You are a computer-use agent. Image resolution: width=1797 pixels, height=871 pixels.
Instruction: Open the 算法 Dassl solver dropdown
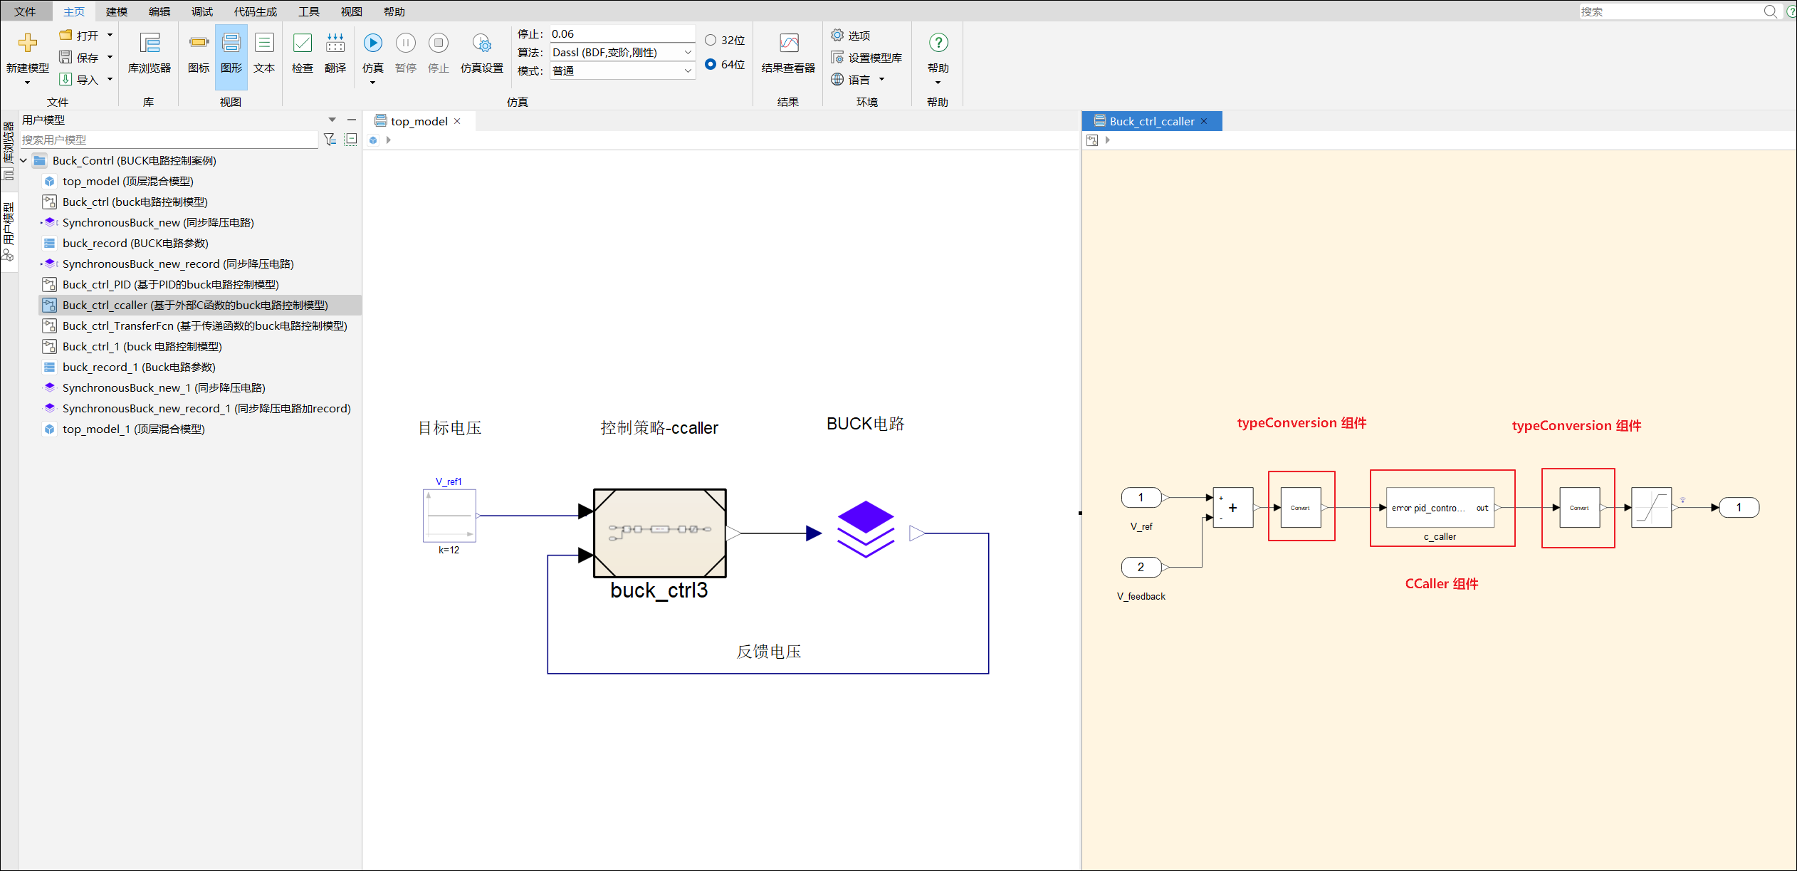tap(688, 53)
